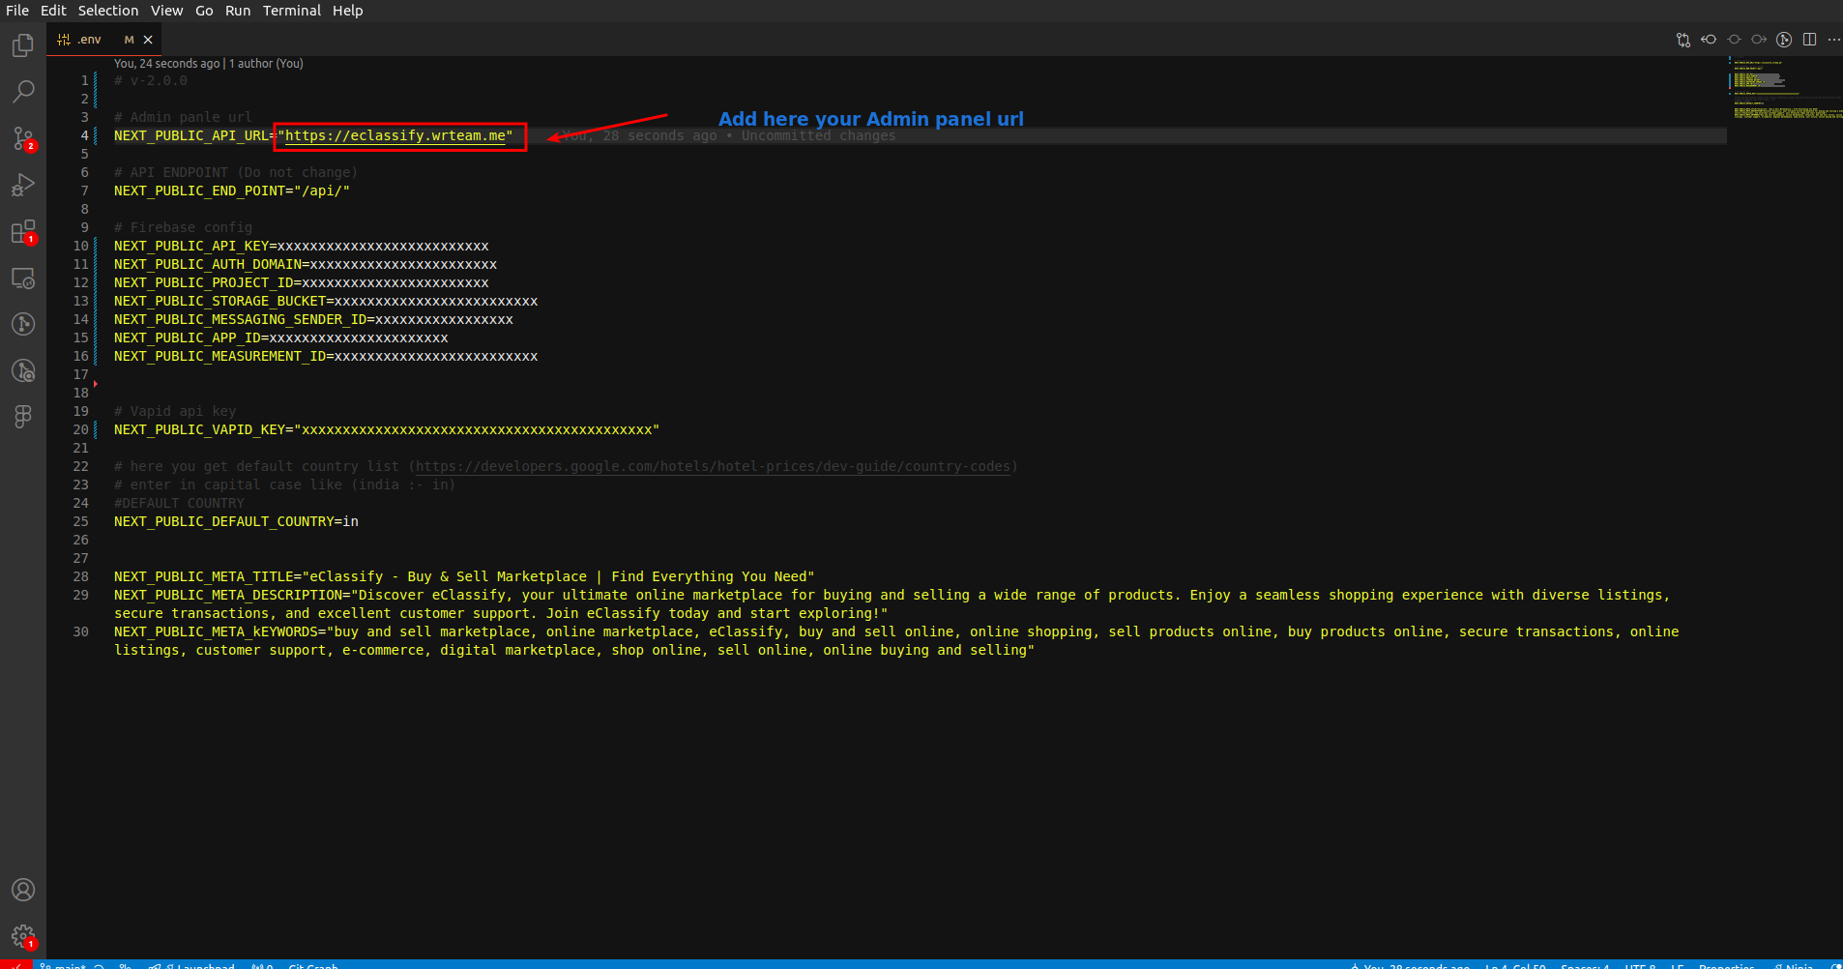Click the Accounts icon in activity bar

(23, 890)
